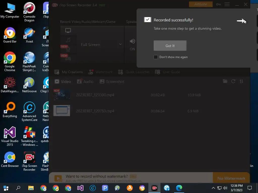
Task: Open the 12:36 PM clock and calendar
Action: coord(236,188)
